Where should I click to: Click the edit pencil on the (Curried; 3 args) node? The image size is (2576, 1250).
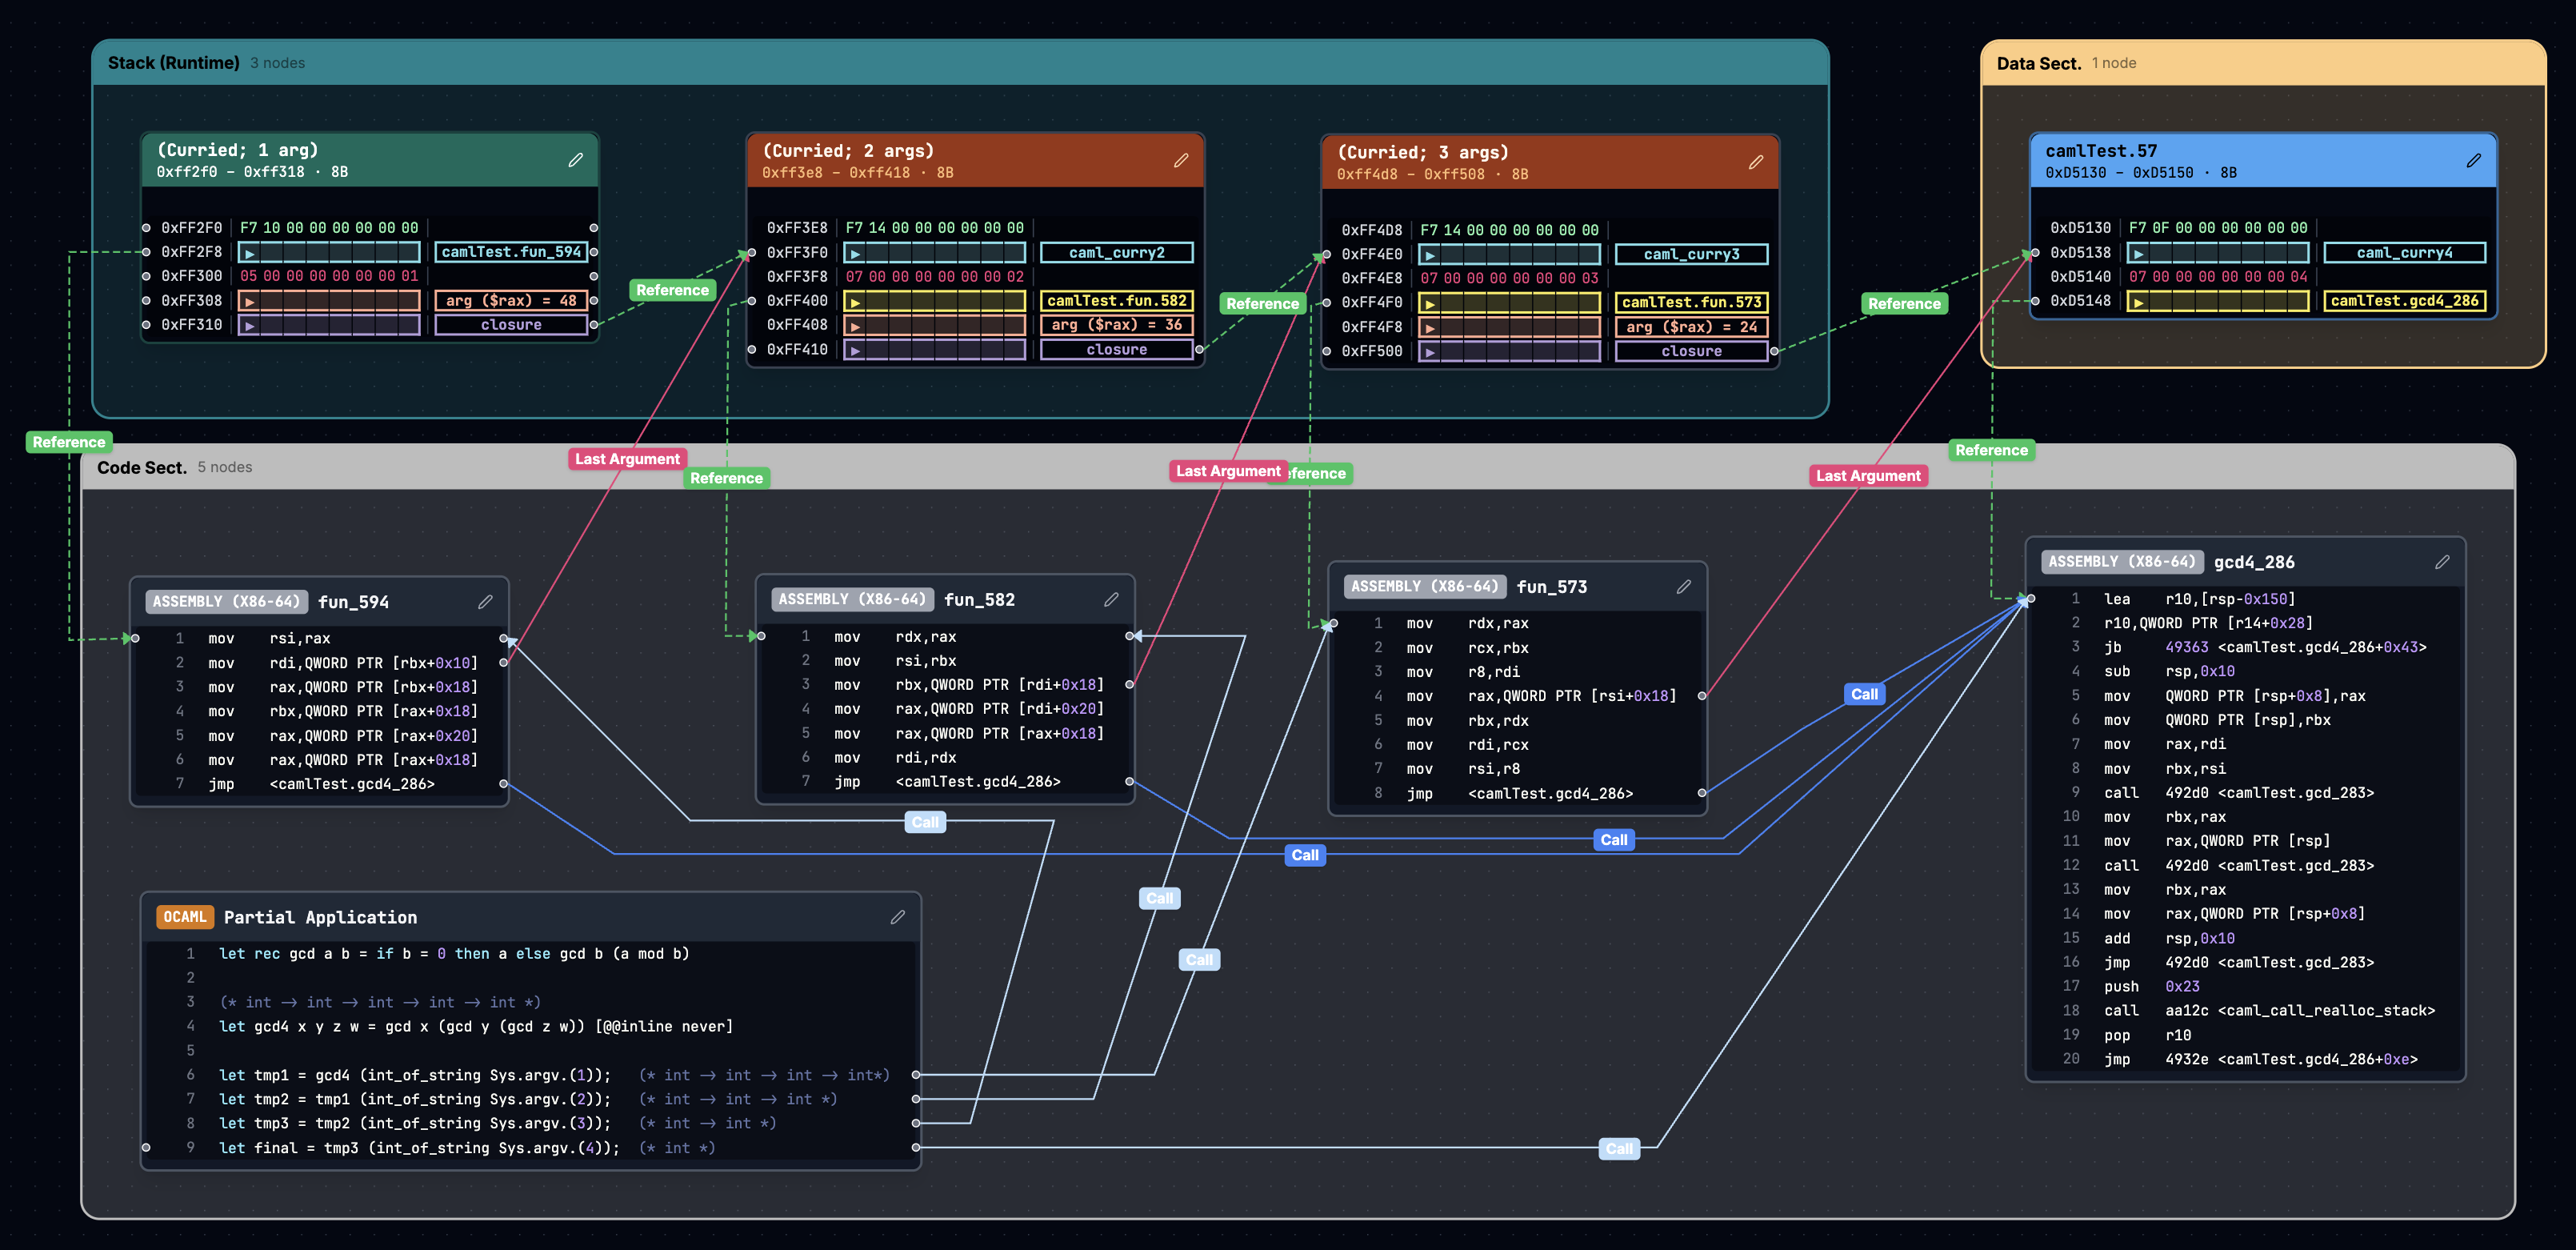click(1756, 162)
